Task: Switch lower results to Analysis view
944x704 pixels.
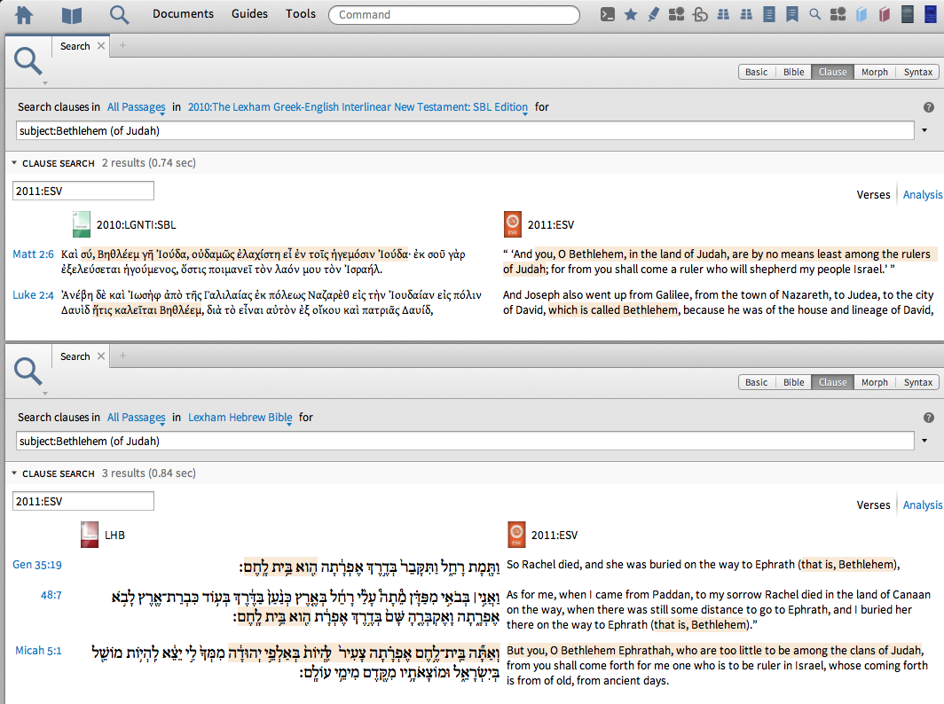Action: click(x=923, y=505)
